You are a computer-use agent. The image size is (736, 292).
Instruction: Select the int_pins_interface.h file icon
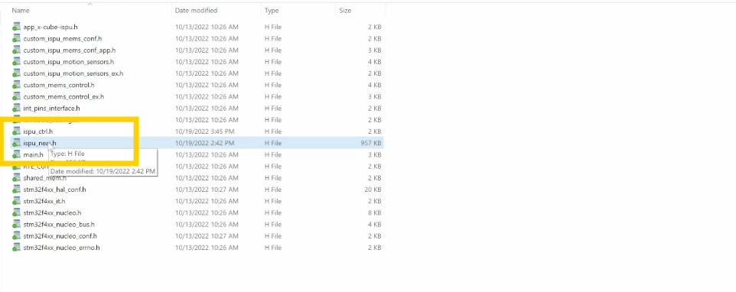click(x=16, y=109)
